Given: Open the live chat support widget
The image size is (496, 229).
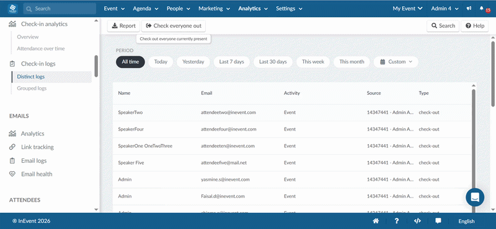Looking at the screenshot, I should point(475,197).
